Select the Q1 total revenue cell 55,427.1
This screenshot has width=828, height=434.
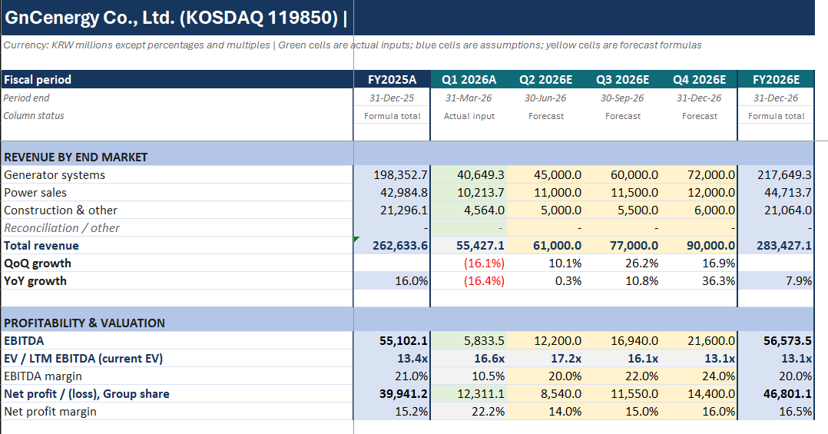469,246
